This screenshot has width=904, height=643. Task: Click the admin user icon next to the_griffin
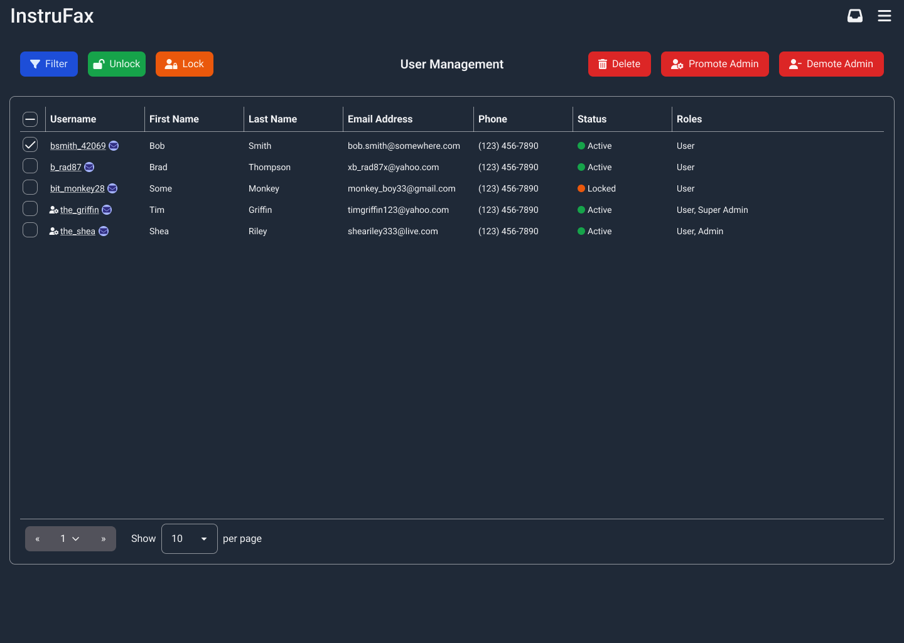tap(53, 209)
